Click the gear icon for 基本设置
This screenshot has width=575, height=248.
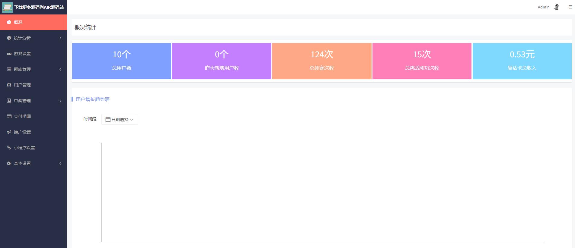(9, 163)
